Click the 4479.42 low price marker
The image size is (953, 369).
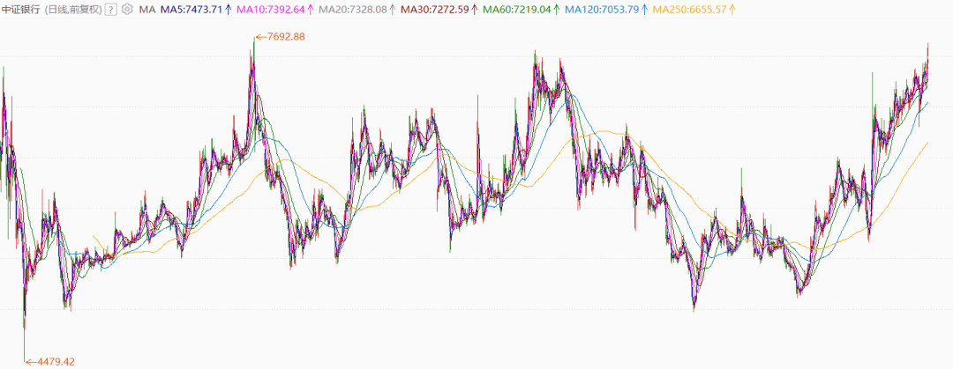point(49,362)
